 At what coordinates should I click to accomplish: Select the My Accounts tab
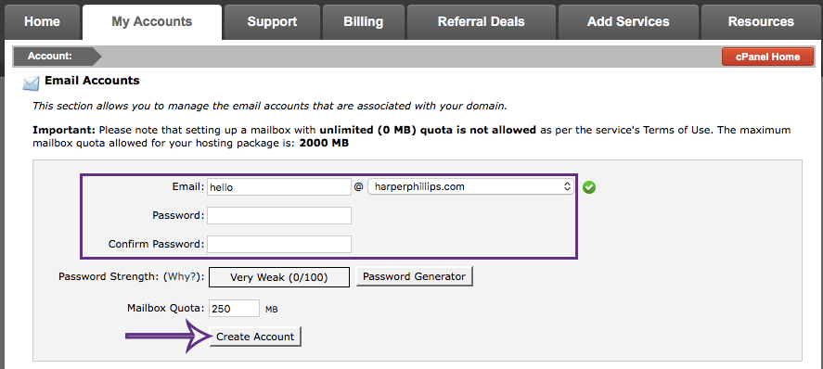(x=151, y=22)
